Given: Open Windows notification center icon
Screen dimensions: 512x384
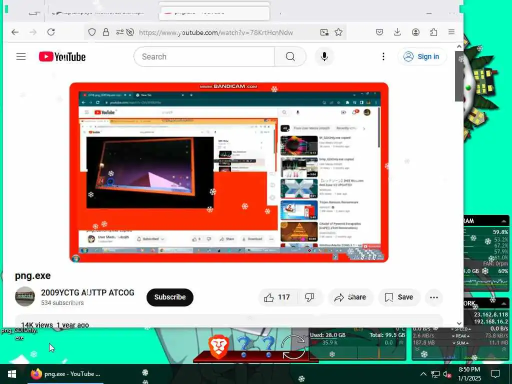Looking at the screenshot, I should (495, 374).
